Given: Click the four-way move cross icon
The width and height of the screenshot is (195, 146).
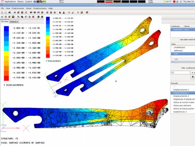Looking at the screenshot, I should [69, 12].
